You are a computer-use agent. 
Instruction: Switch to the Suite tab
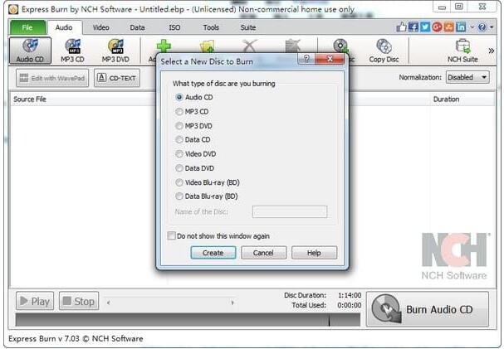(x=248, y=27)
